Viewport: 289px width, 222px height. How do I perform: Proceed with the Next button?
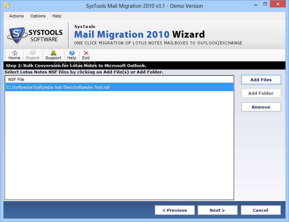coord(217,210)
